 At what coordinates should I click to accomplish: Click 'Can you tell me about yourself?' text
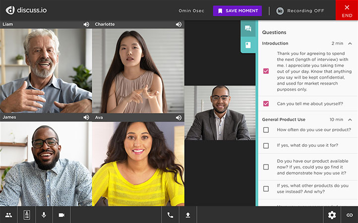[310, 104]
